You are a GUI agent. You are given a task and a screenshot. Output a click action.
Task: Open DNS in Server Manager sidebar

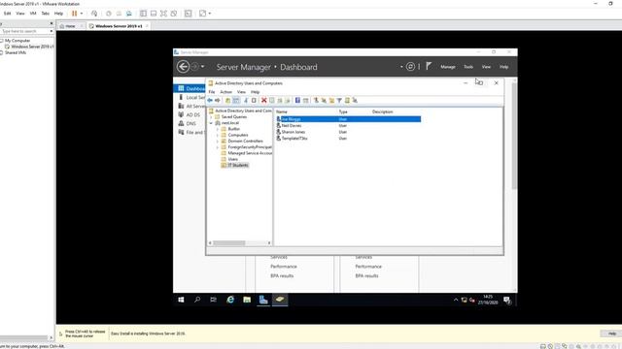[x=190, y=123]
